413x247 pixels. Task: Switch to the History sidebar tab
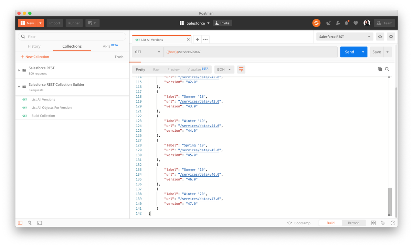(x=34, y=46)
